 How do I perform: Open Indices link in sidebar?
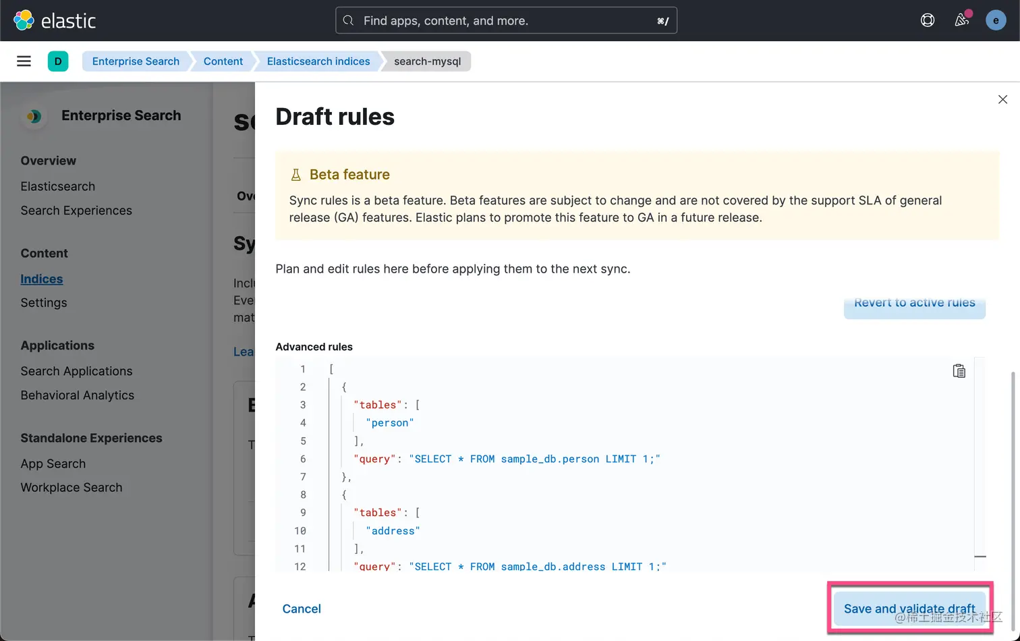click(42, 279)
